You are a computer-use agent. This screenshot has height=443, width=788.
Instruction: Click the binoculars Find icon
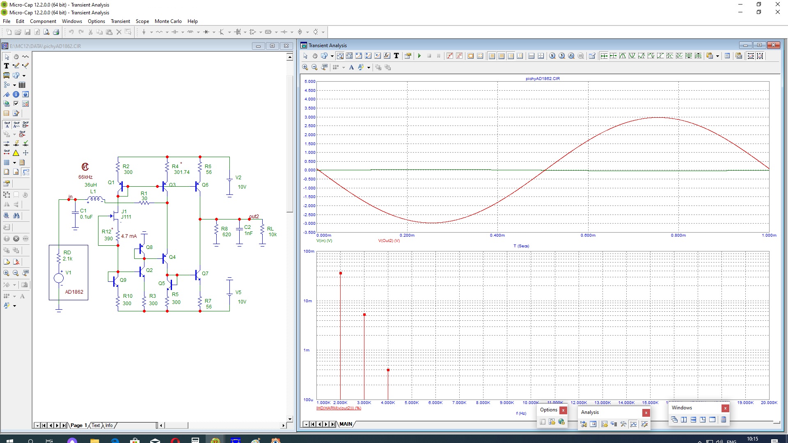pos(16,216)
